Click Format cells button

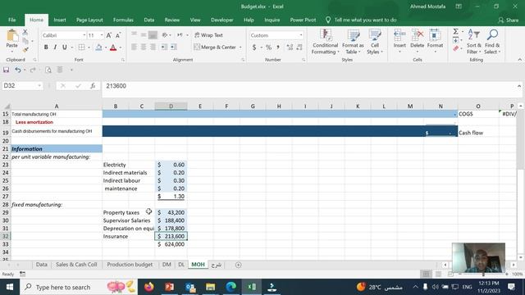(x=435, y=41)
